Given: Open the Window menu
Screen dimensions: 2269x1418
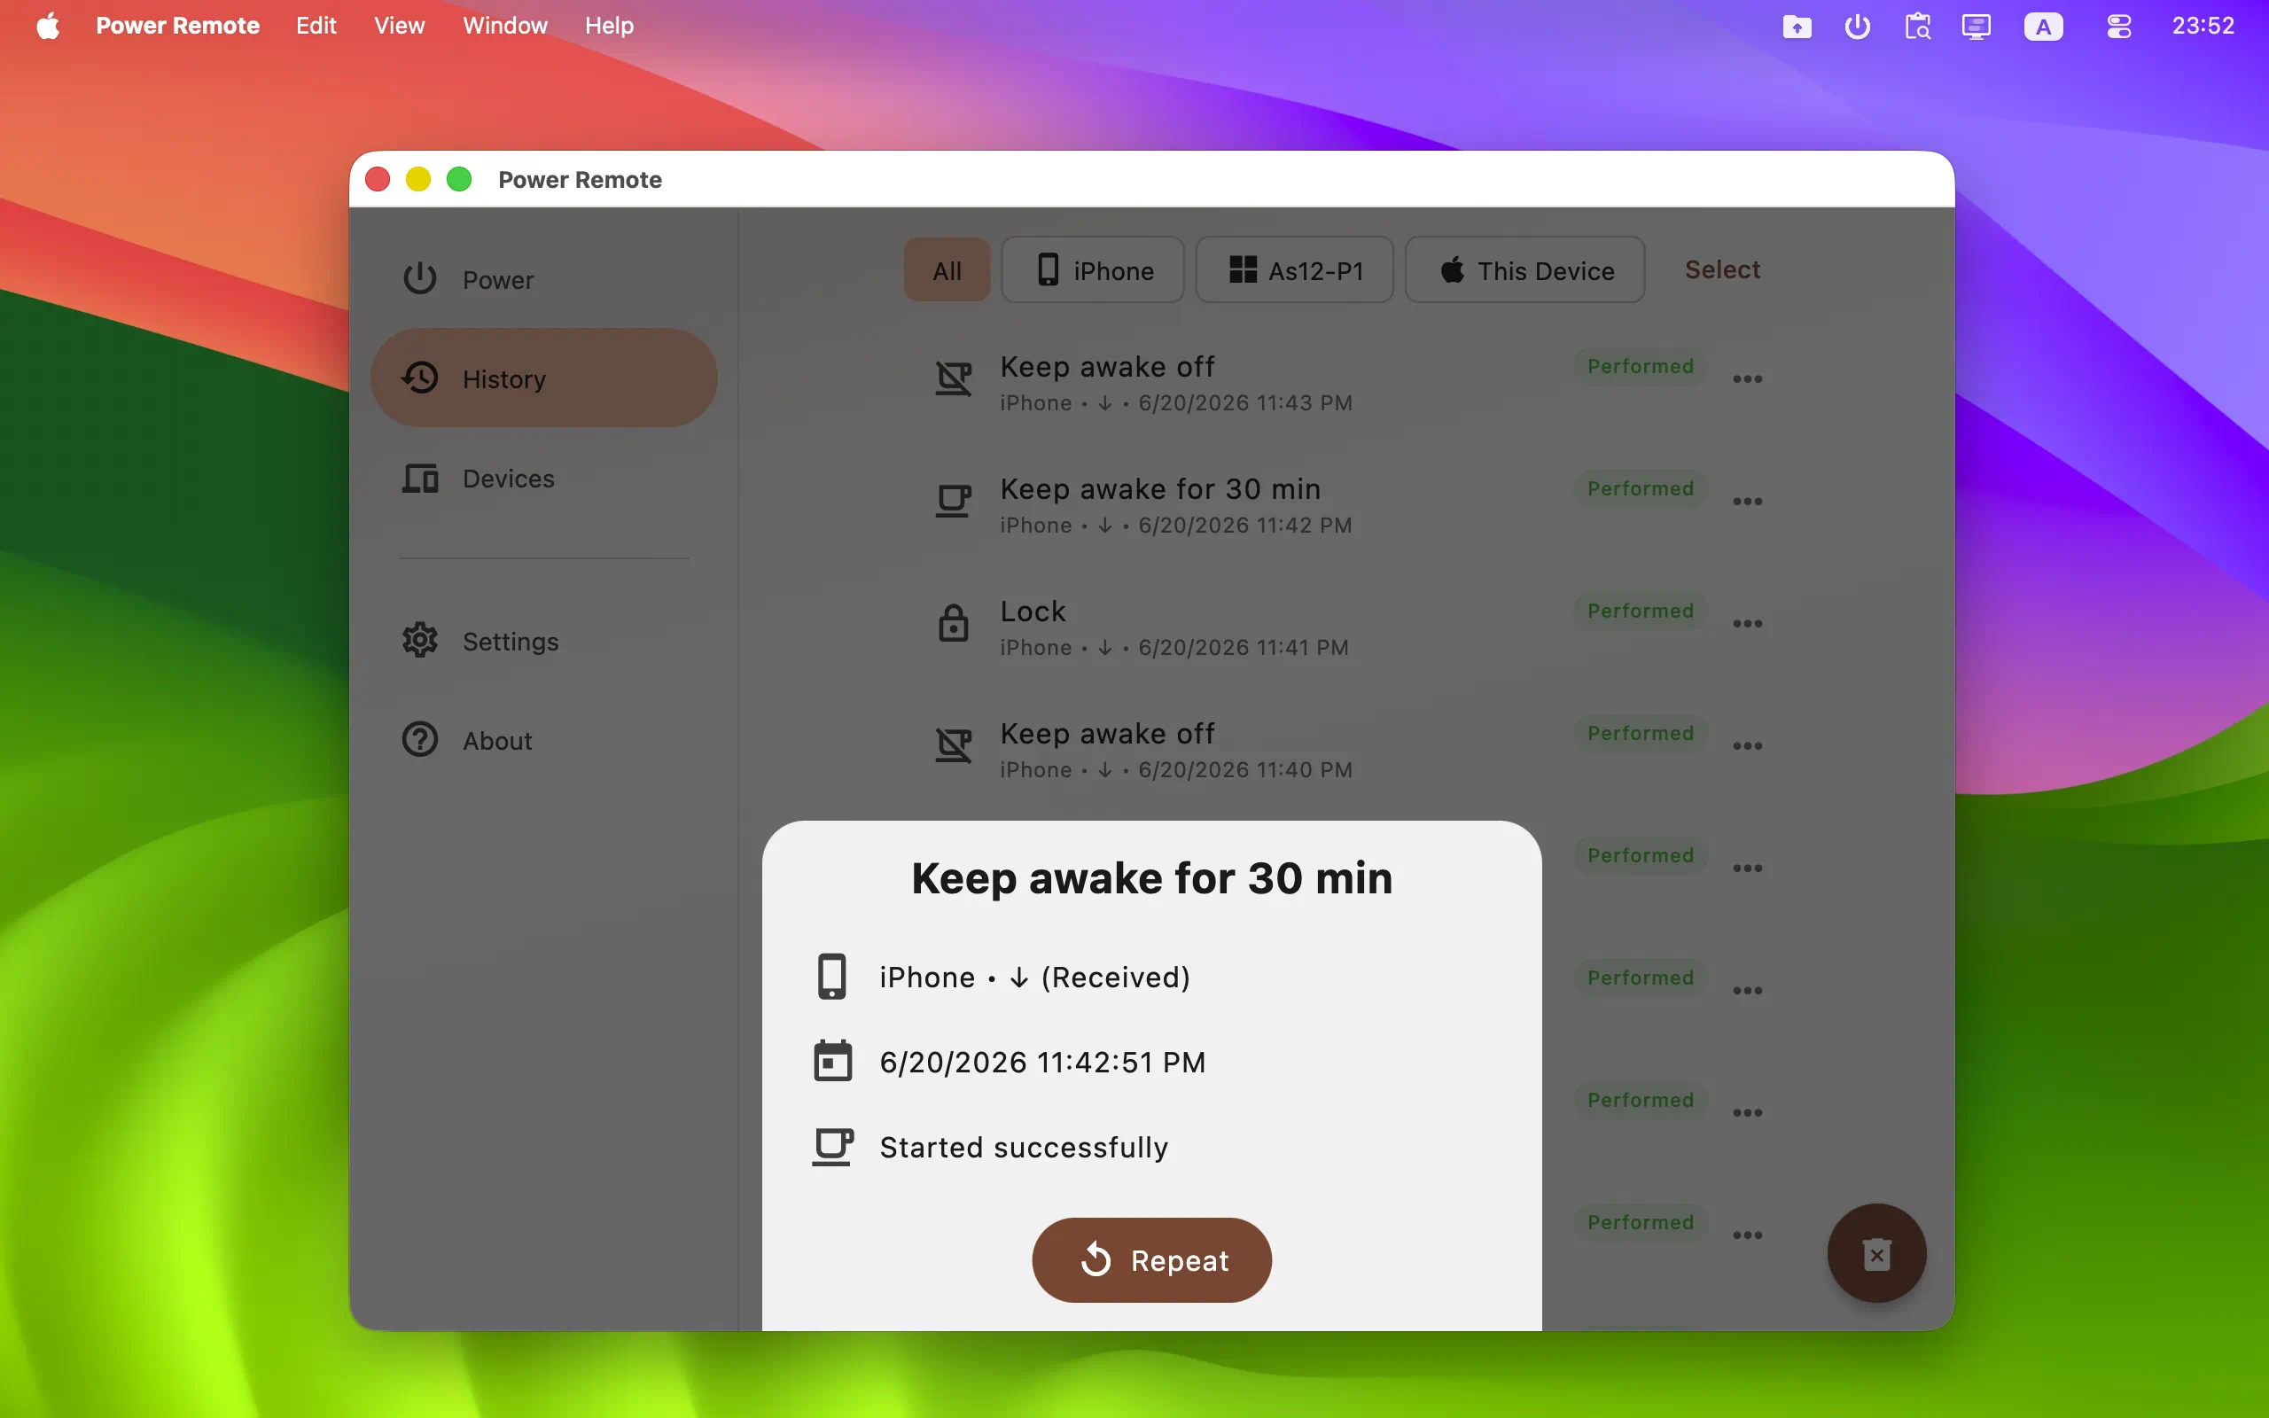Looking at the screenshot, I should 504,26.
